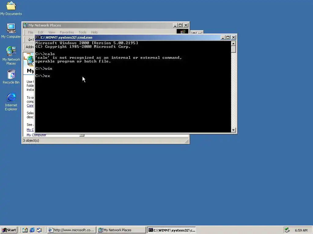Click the 'C:\>ex' prompt line
This screenshot has width=313, height=234.
42,76
